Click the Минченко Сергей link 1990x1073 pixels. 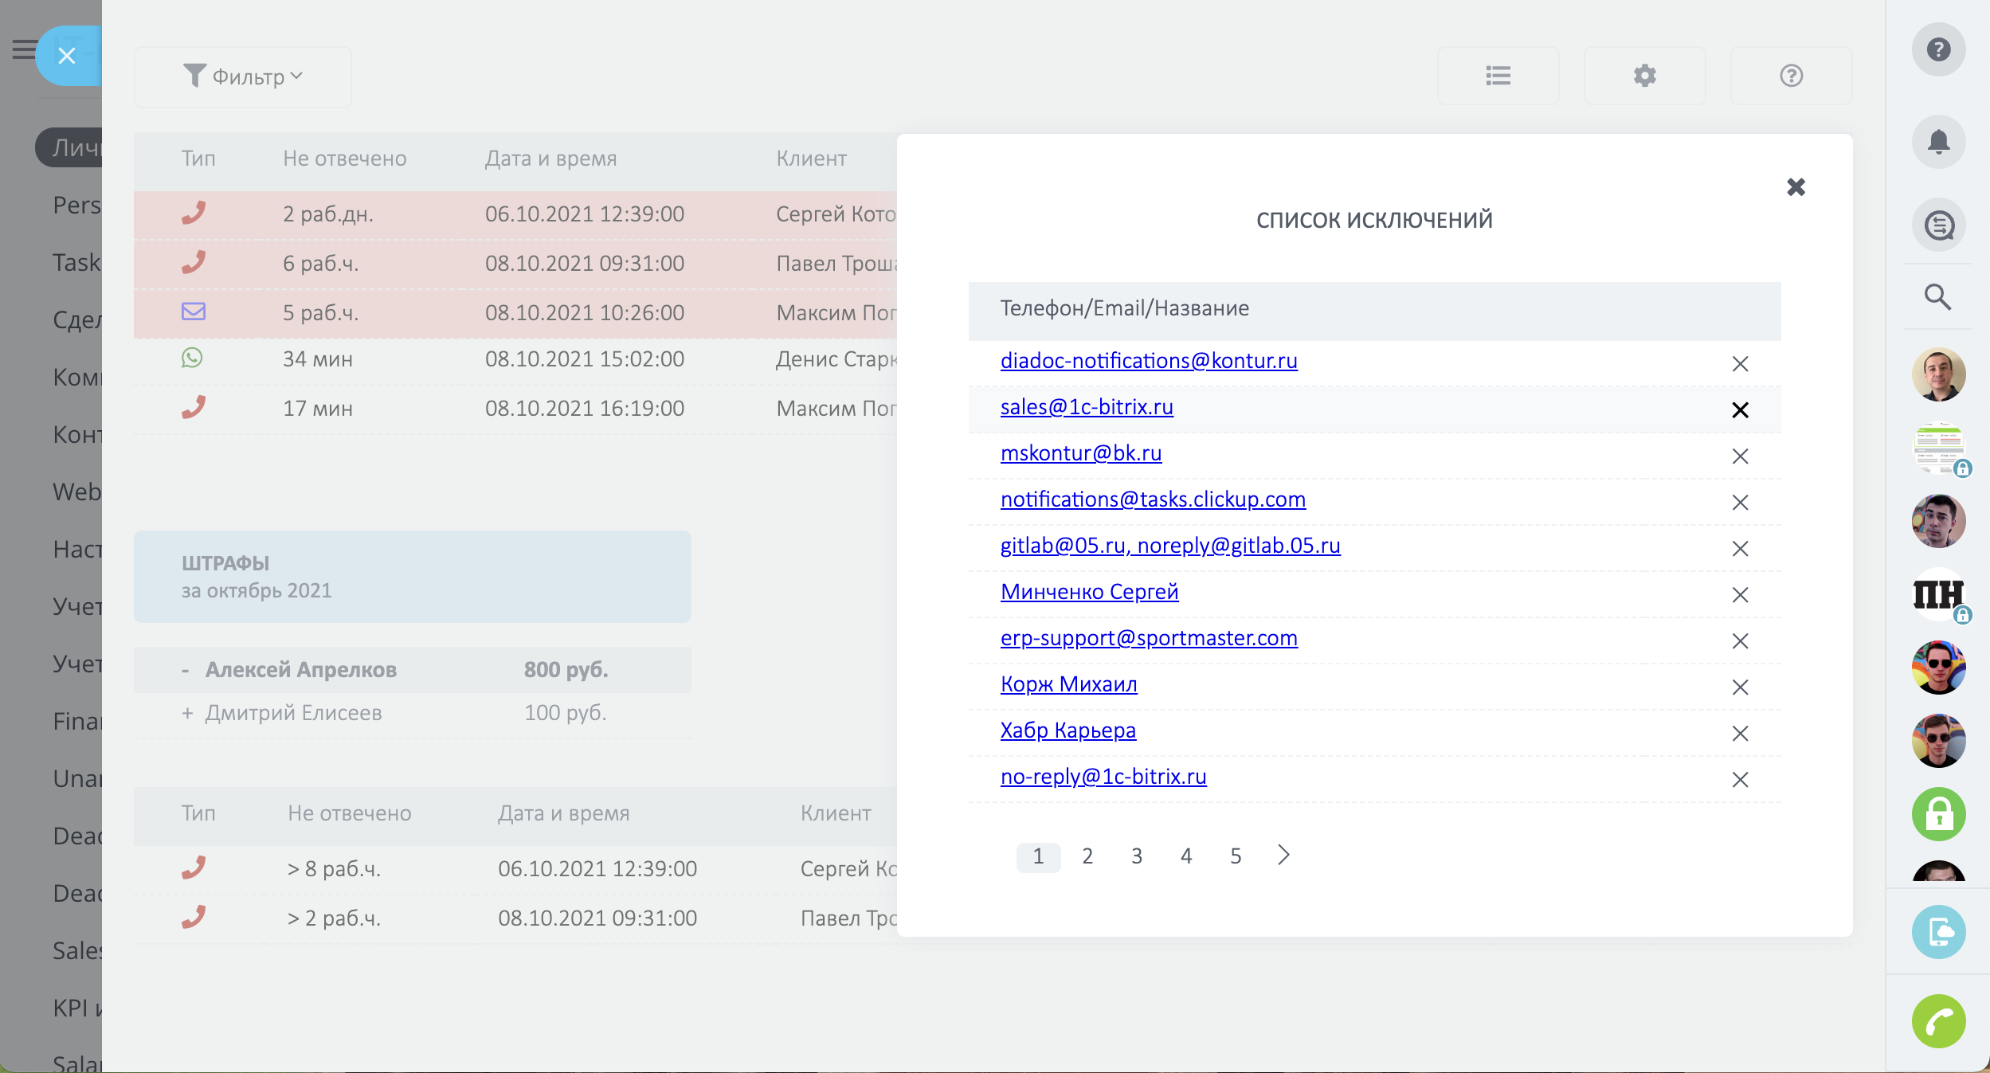(1089, 592)
